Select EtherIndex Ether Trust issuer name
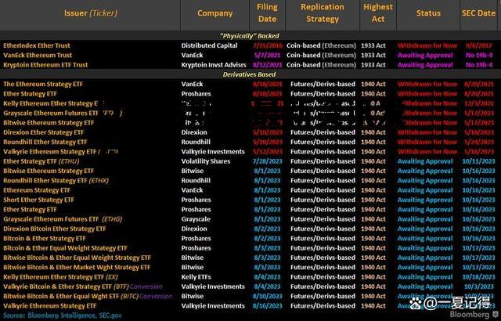The height and width of the screenshot is (321, 501). (x=37, y=45)
